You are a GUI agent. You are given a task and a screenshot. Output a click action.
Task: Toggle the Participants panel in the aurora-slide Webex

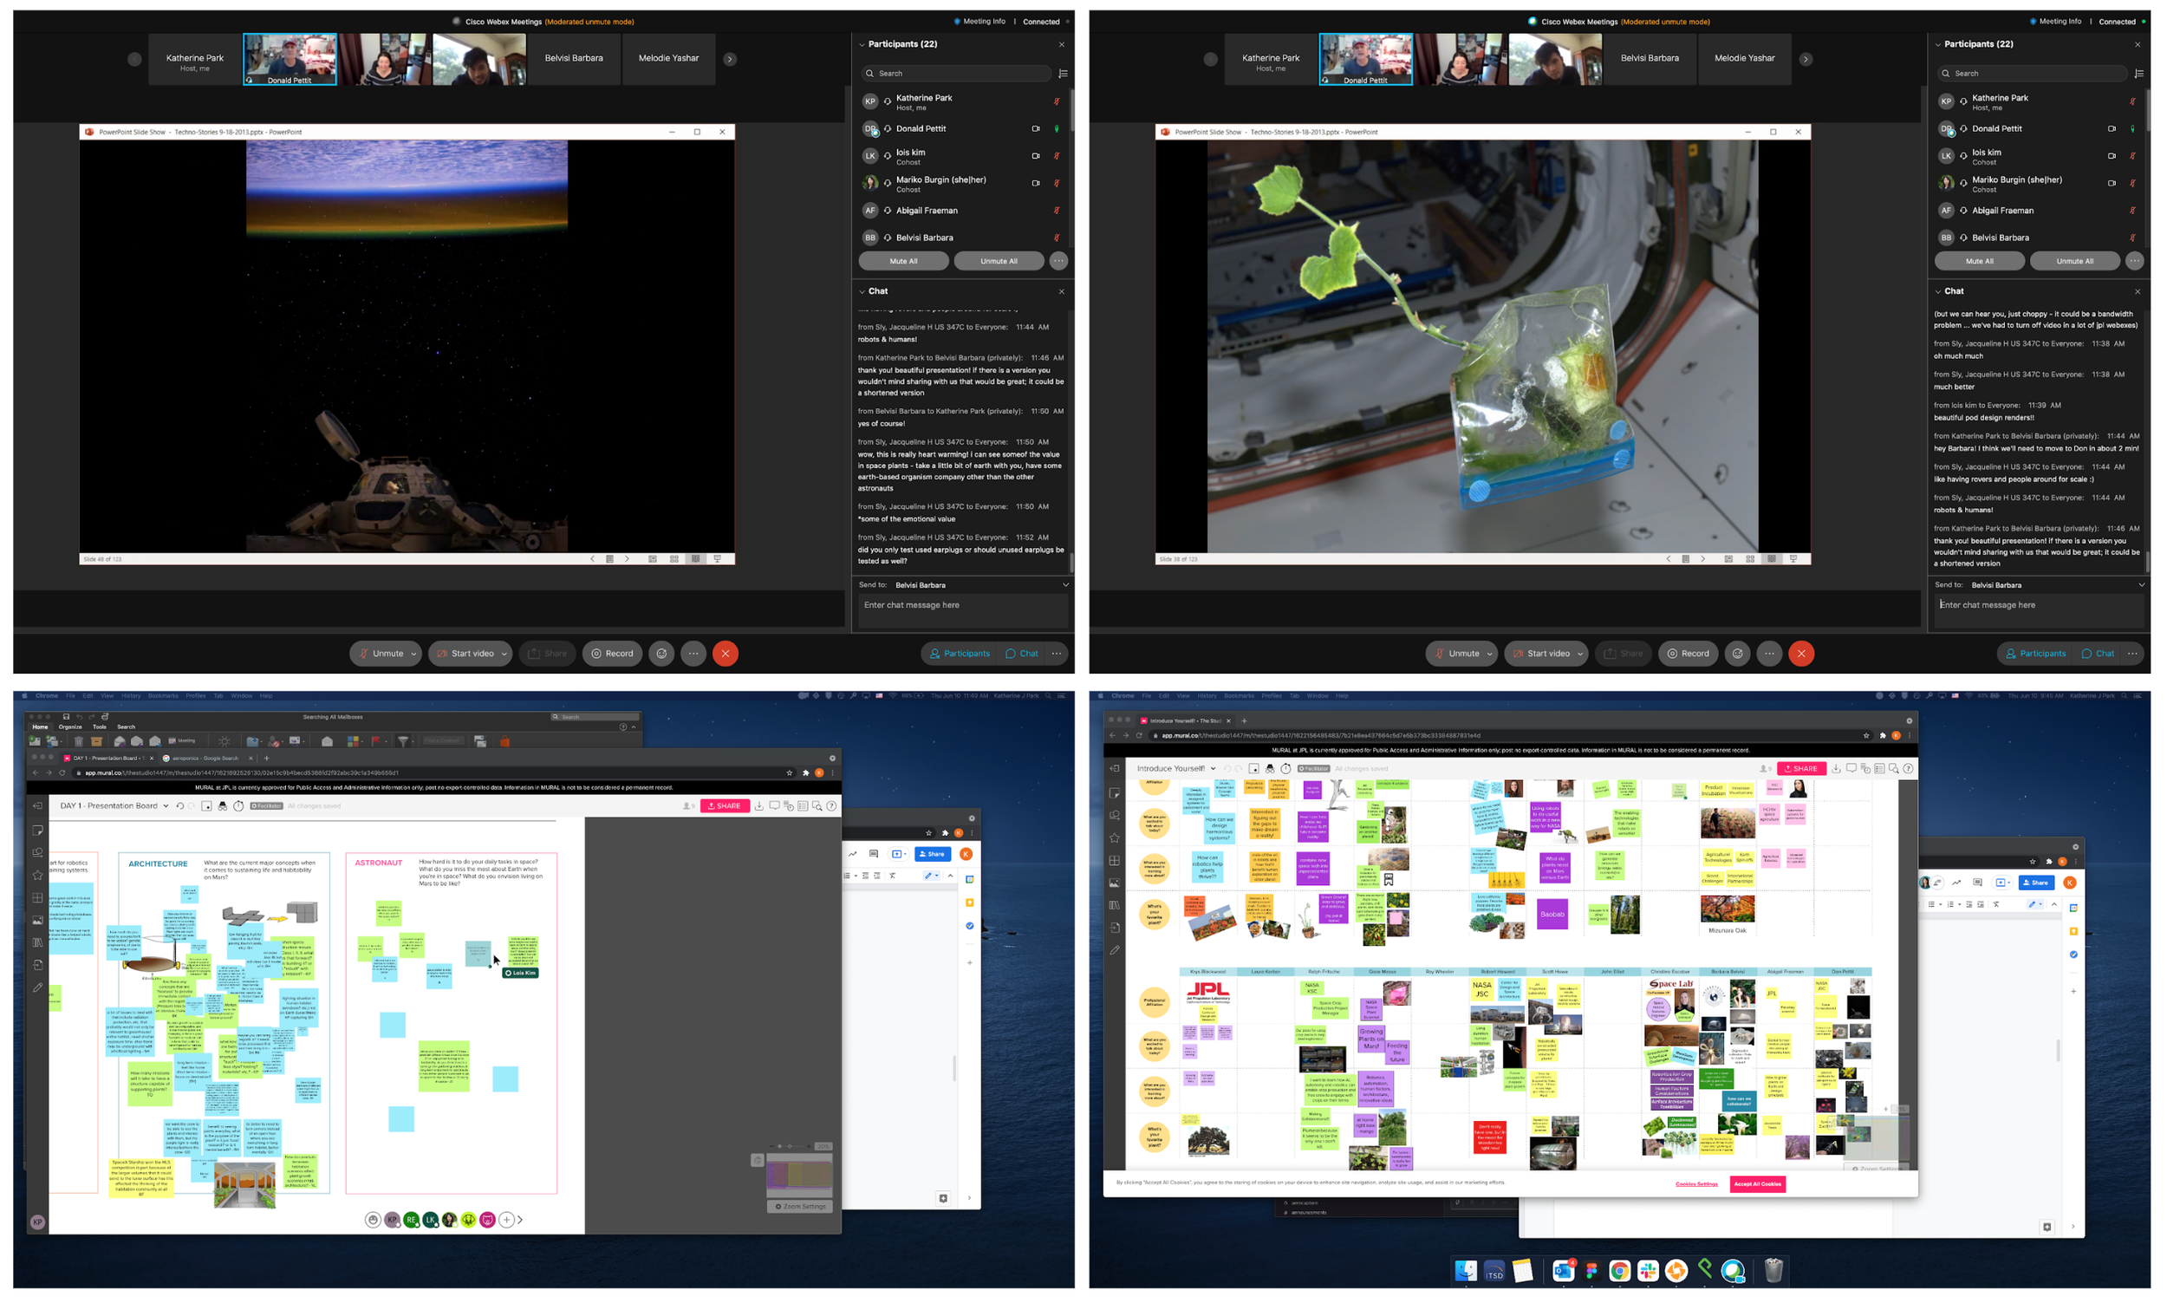tap(959, 654)
